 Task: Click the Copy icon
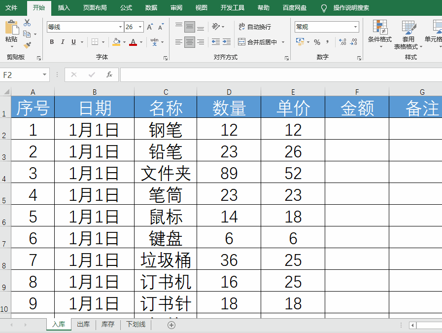point(27,34)
